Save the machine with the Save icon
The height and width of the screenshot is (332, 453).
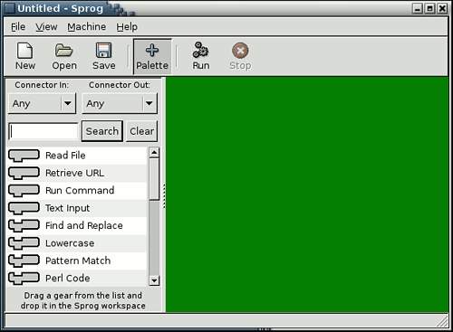103,51
